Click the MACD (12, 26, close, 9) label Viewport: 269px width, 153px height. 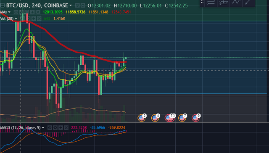21,128
